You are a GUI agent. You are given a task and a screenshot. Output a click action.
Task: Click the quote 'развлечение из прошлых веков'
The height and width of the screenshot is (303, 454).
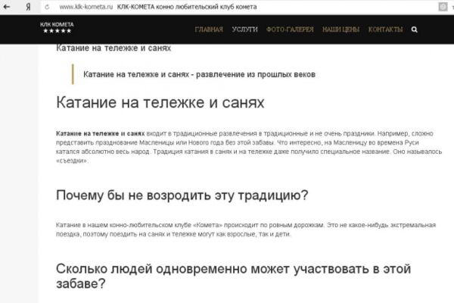click(x=256, y=74)
